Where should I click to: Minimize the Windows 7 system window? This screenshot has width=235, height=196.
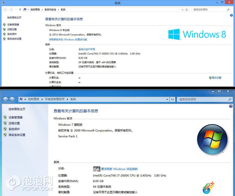213,91
